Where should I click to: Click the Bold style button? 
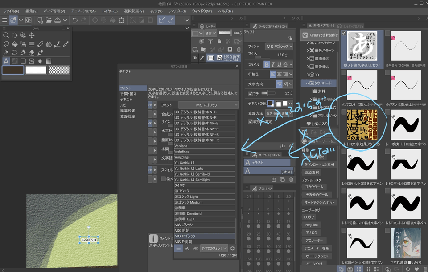pyautogui.click(x=267, y=65)
